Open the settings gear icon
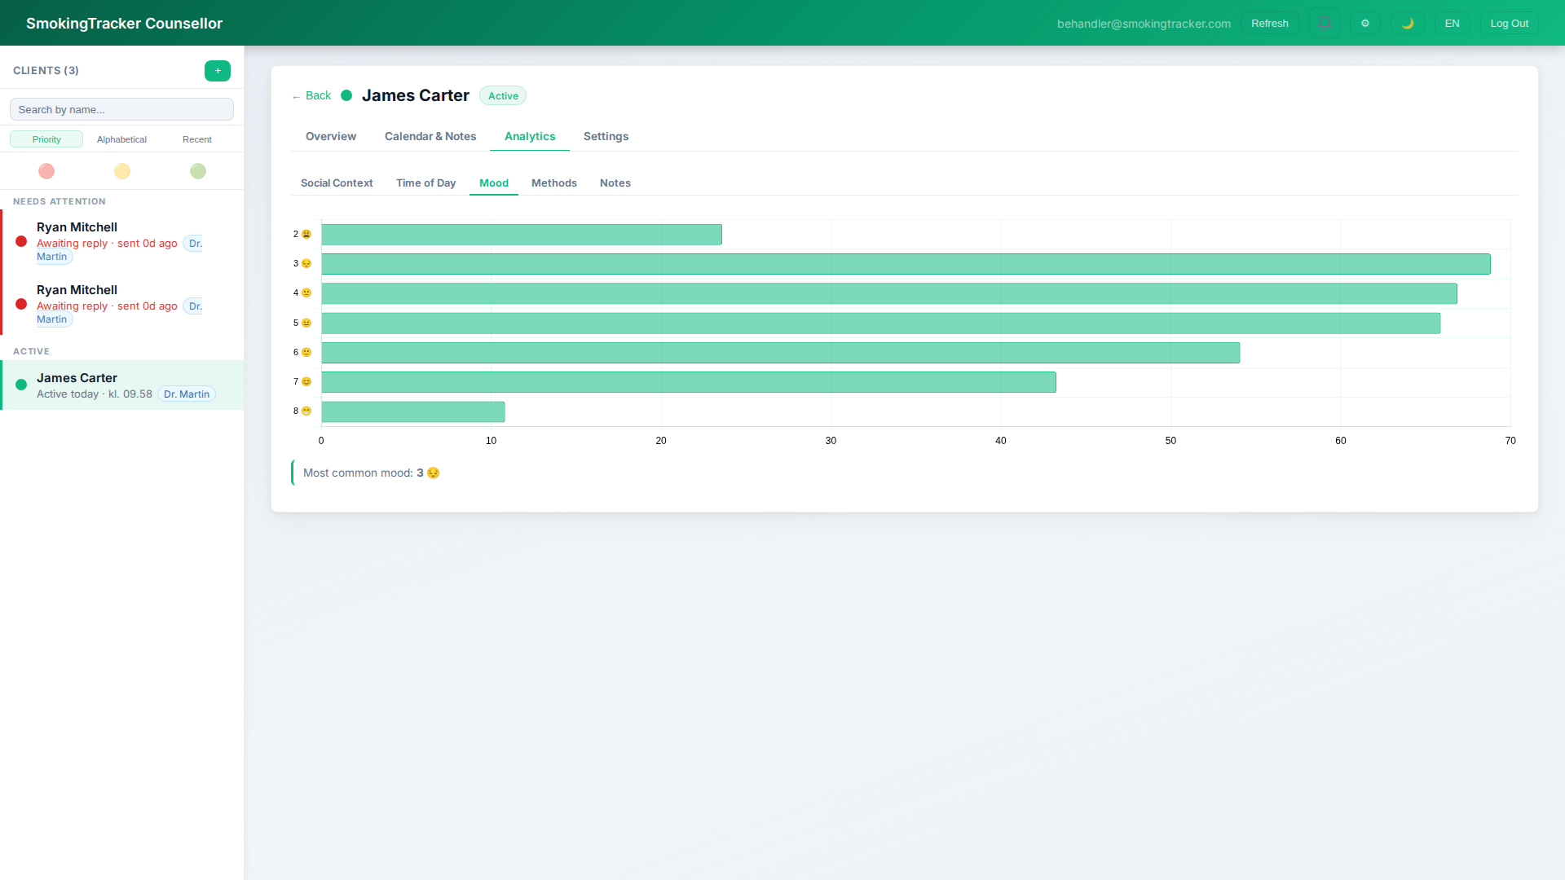This screenshot has width=1565, height=880. [x=1365, y=23]
